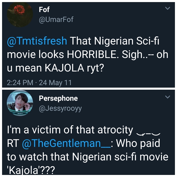Open Fof's rose profile picture

coord(20,14)
